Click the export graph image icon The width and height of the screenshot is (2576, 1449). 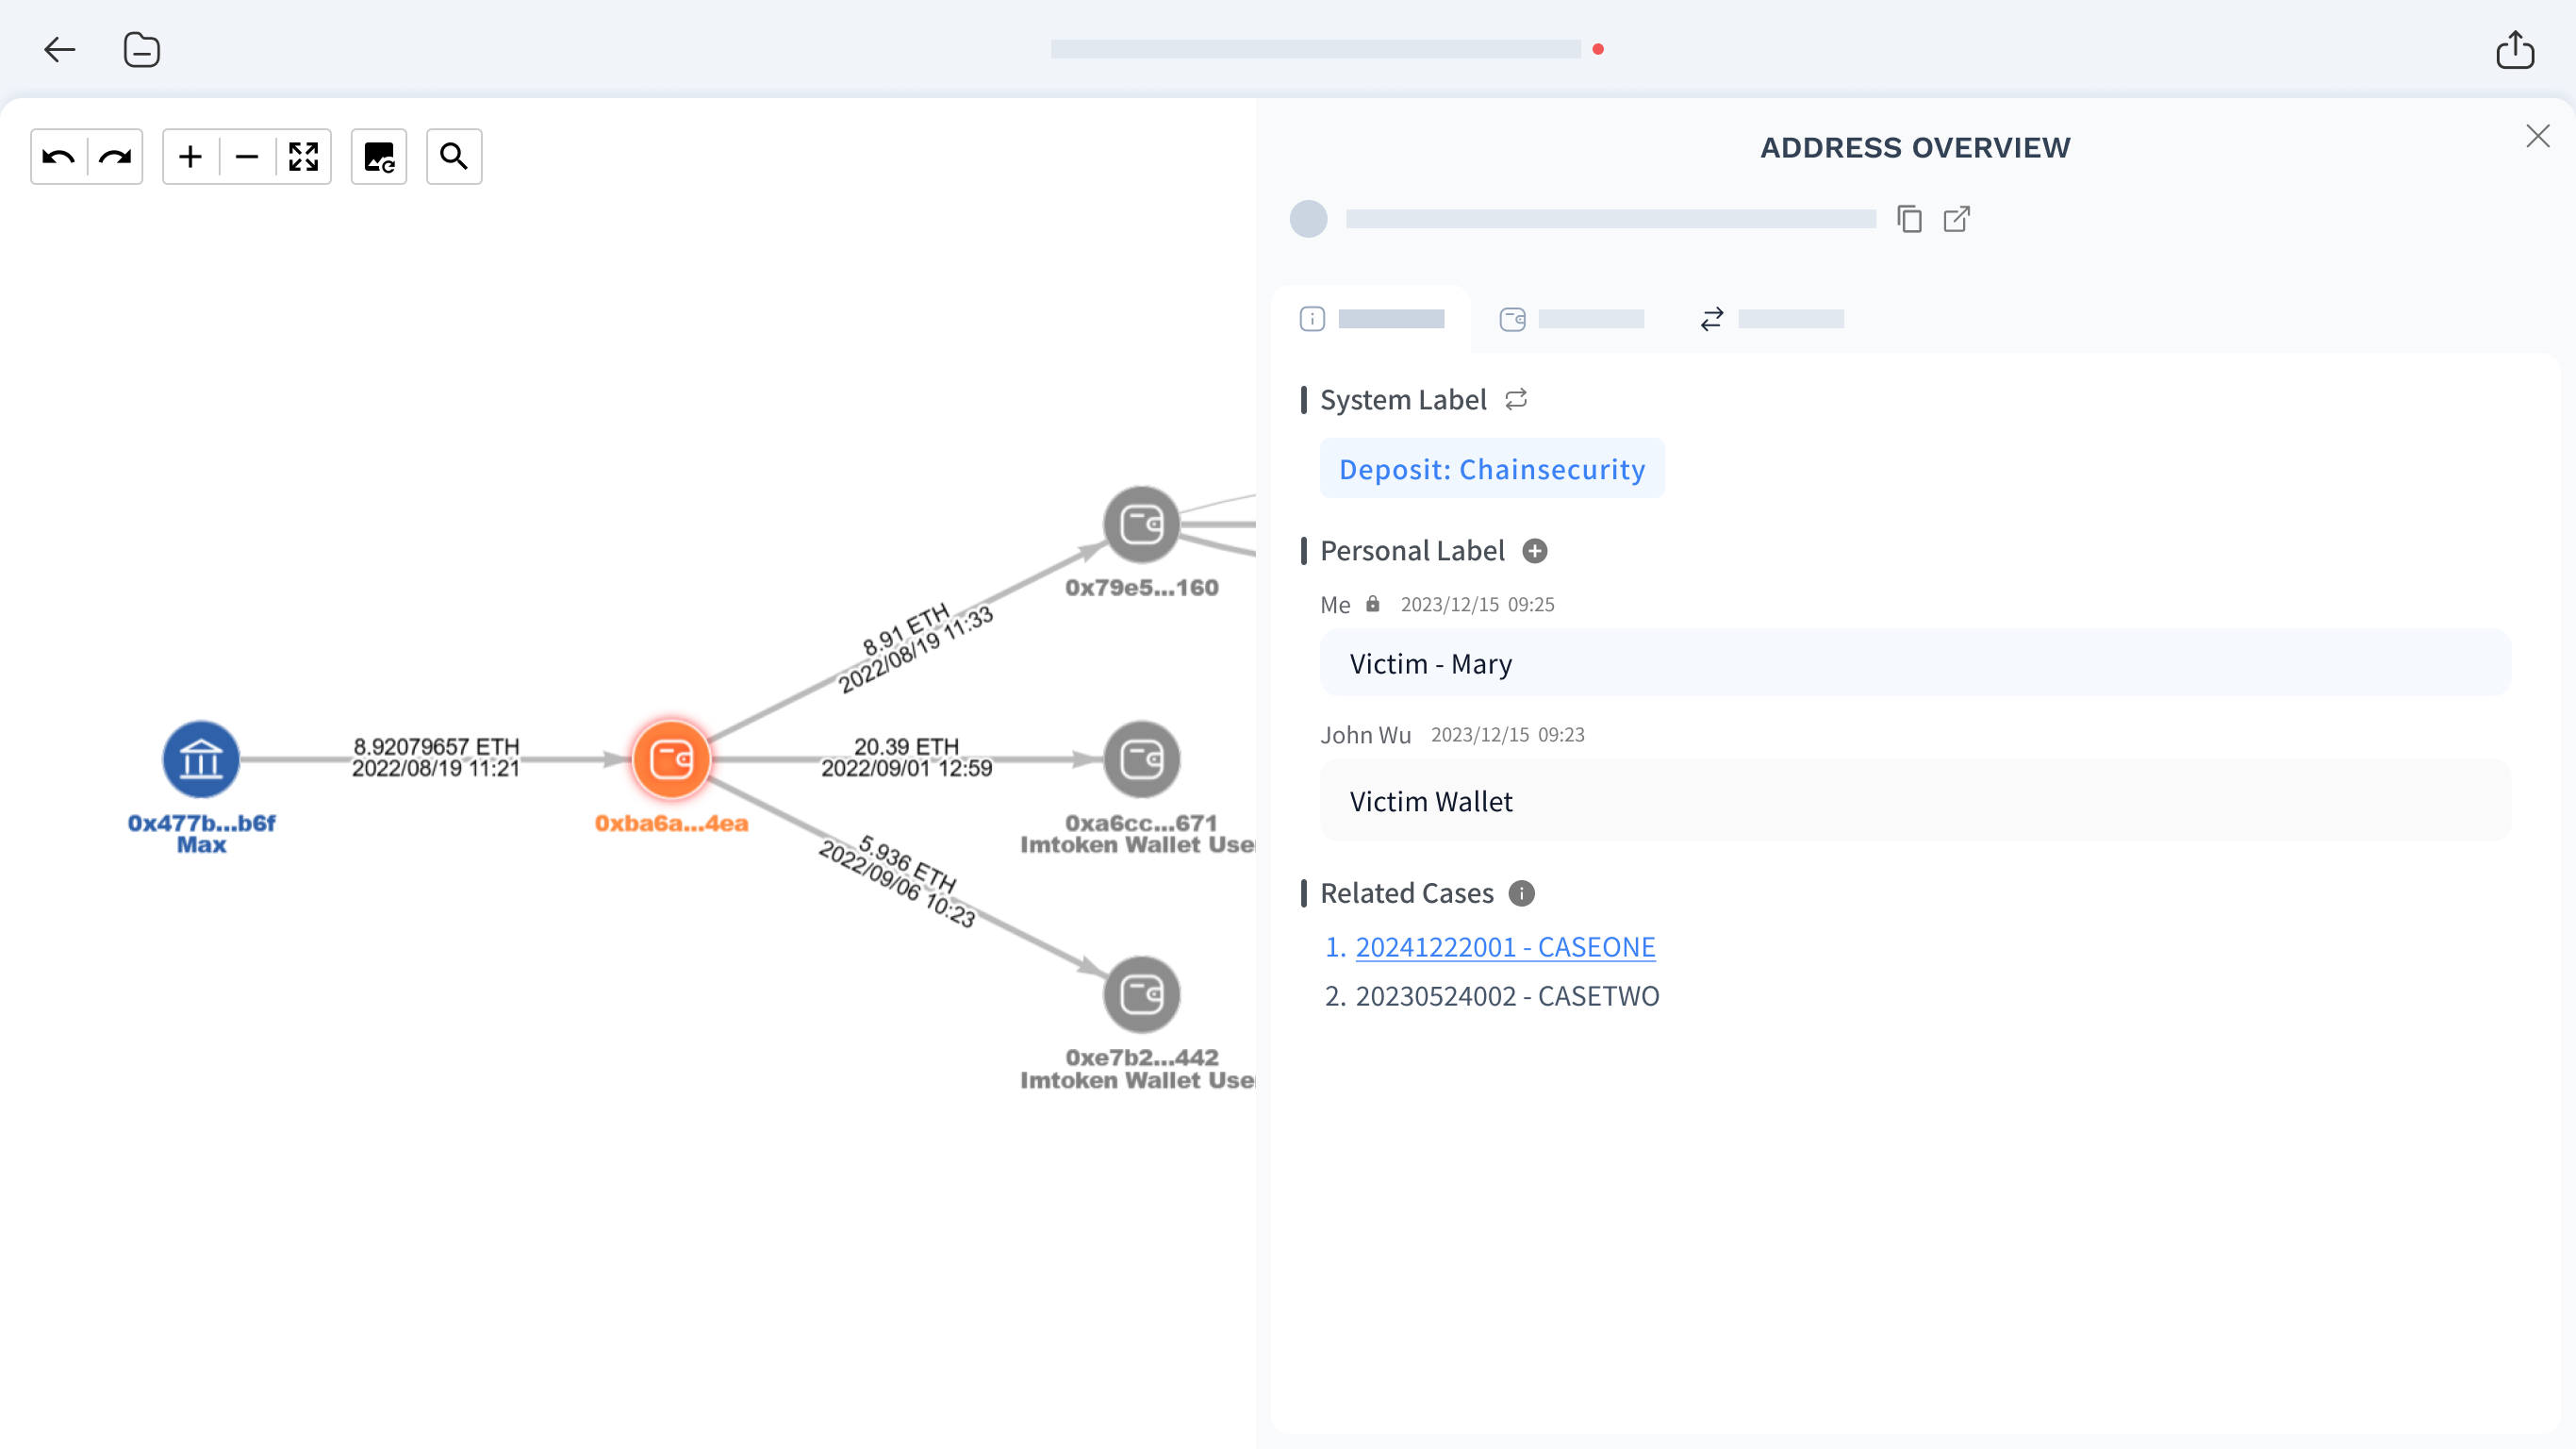[379, 158]
